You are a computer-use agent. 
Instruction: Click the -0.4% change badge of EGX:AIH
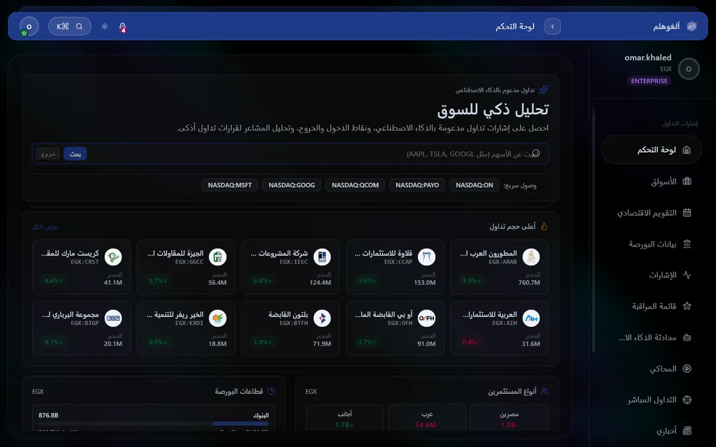(x=471, y=342)
